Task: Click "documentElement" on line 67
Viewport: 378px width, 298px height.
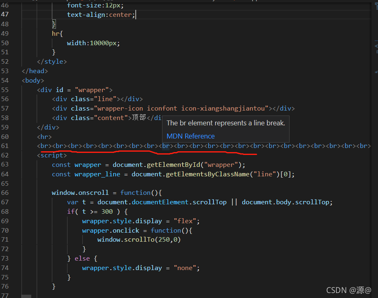Action: pos(160,202)
